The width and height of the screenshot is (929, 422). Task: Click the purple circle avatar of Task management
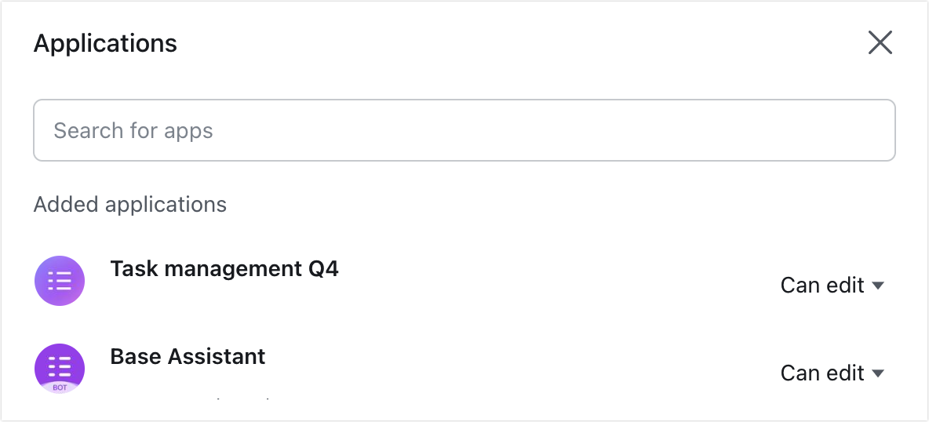pos(60,281)
